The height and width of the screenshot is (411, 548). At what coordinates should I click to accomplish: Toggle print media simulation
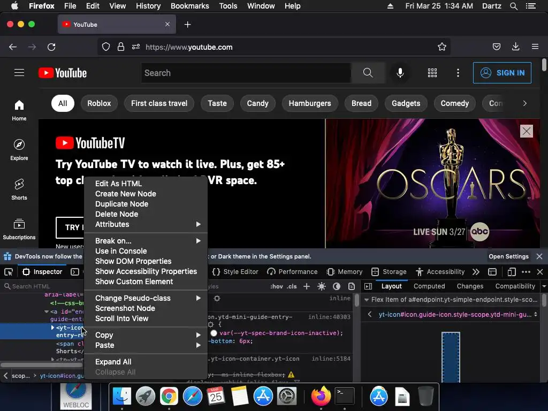[352, 287]
